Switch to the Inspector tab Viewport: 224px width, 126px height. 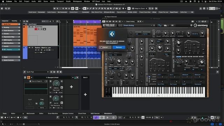pyautogui.click(x=5, y=21)
